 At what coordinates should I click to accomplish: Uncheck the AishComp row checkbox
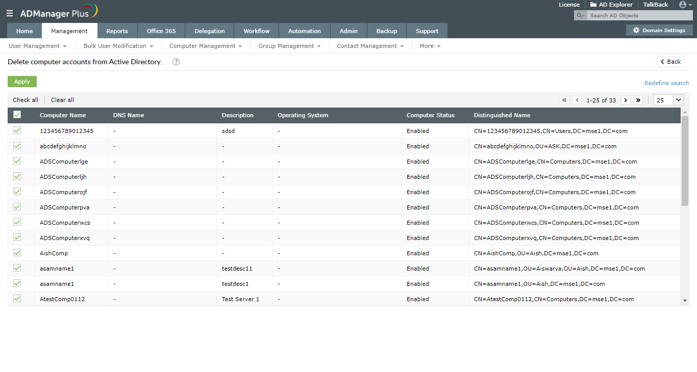click(x=17, y=253)
